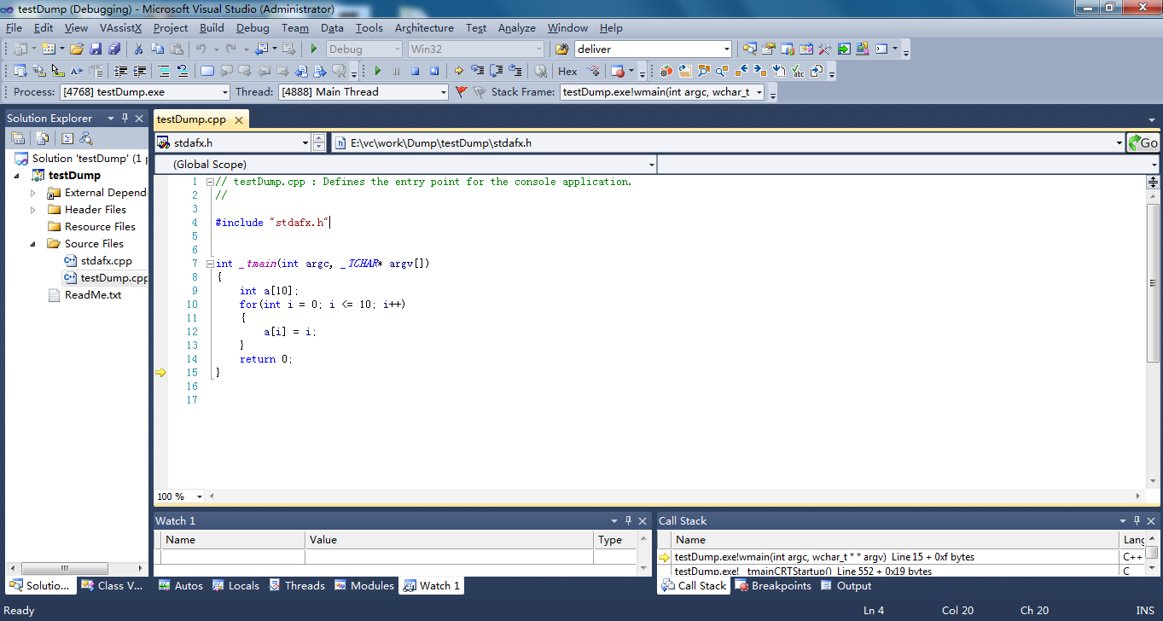Click the editor vertical scrollbar thumb
Viewport: 1163px width, 621px height.
point(1153,283)
